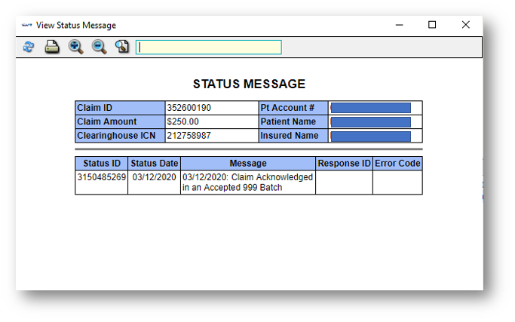Click the Claim Acknowledged message text
The width and height of the screenshot is (515, 322).
tap(247, 182)
